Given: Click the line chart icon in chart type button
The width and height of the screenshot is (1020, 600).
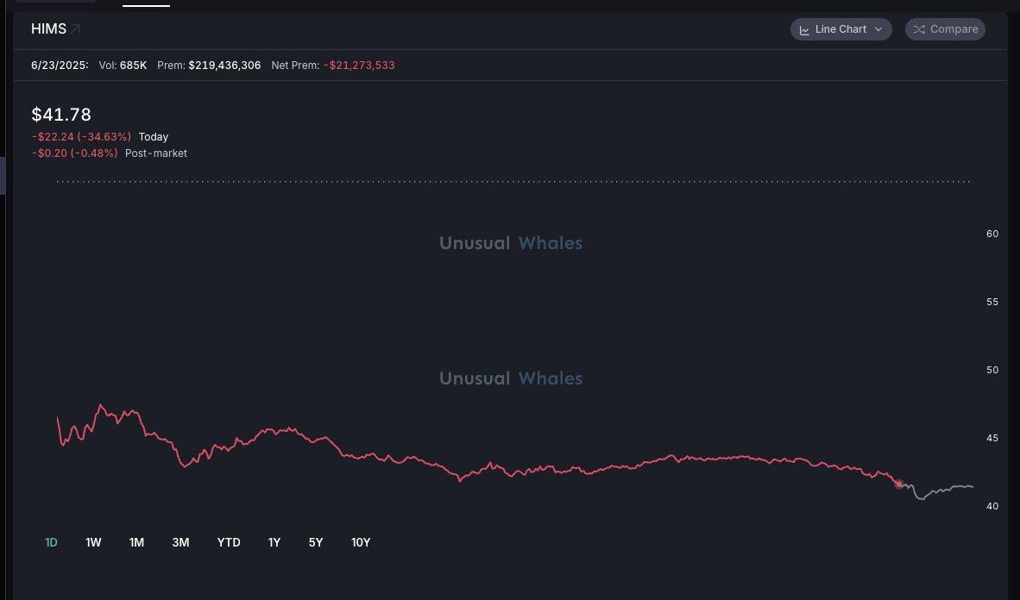Looking at the screenshot, I should [x=804, y=30].
